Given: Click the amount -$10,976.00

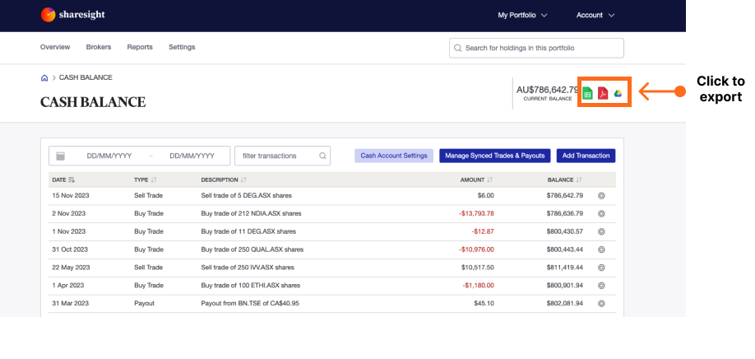Looking at the screenshot, I should coord(476,249).
